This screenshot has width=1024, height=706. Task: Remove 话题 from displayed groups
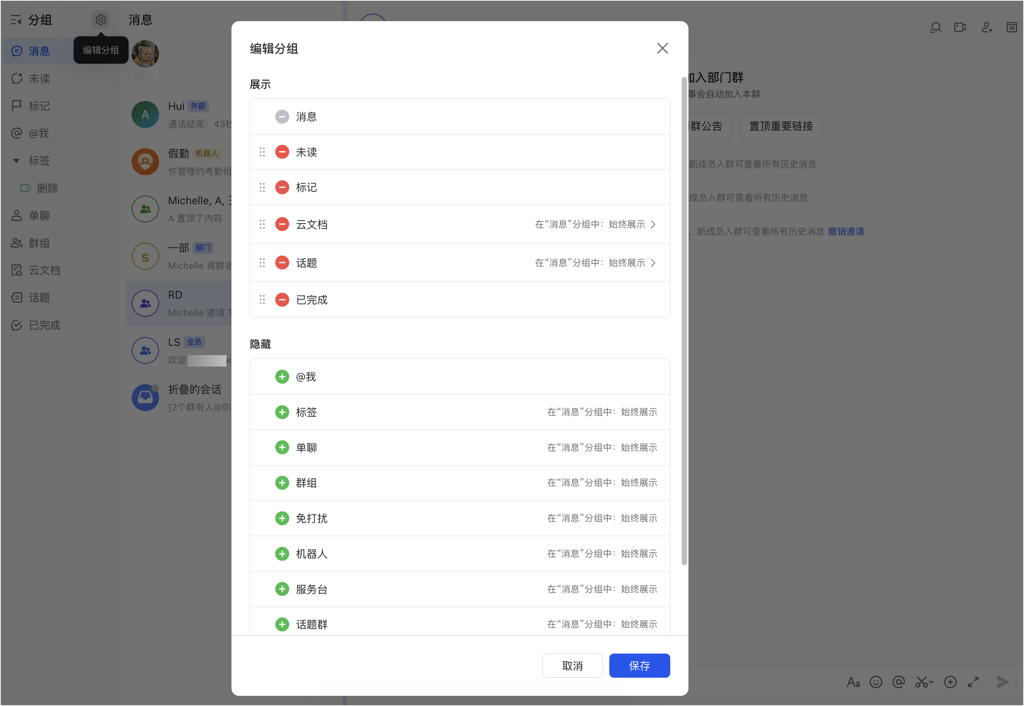pos(282,263)
